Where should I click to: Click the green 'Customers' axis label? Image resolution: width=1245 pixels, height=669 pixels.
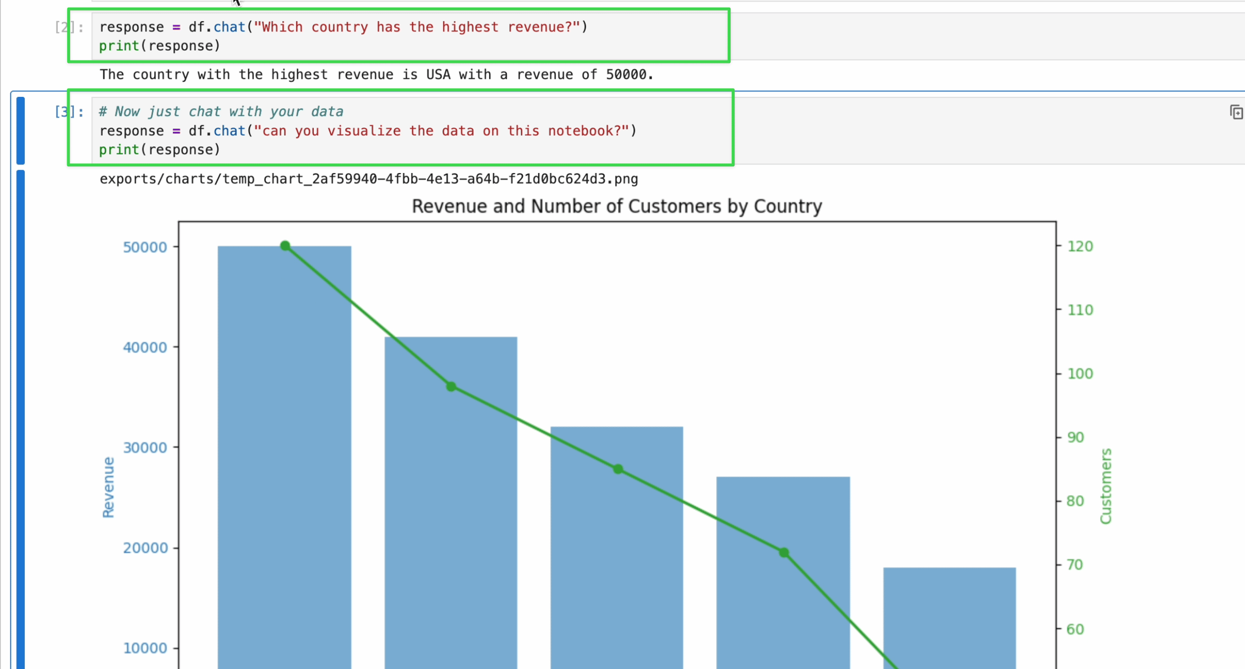tap(1105, 486)
